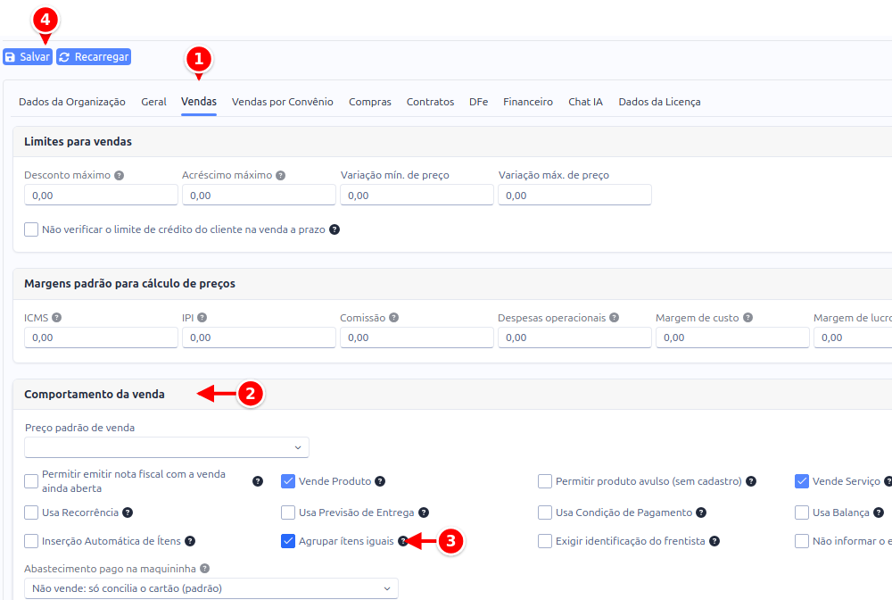Enable the Usa Balança checkbox
This screenshot has height=600, width=892.
tap(802, 512)
